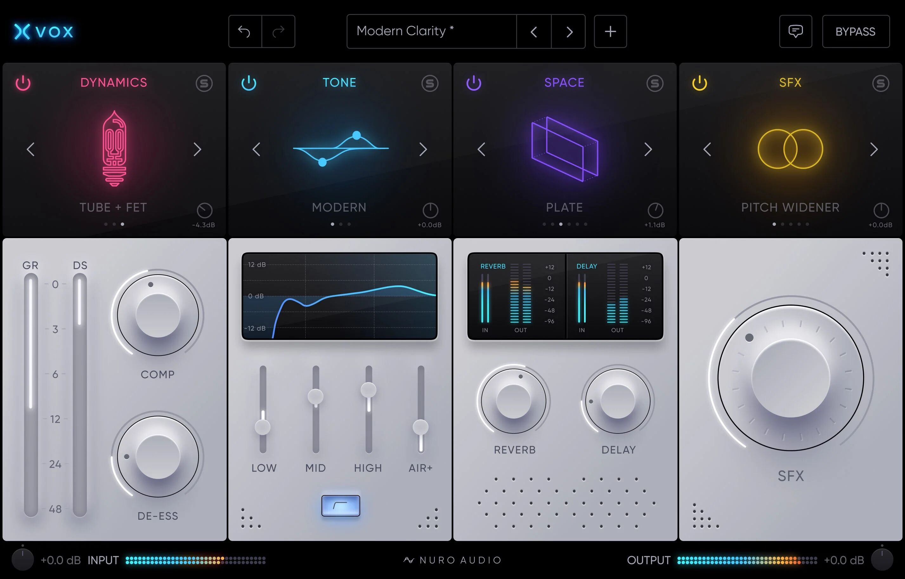Browse to the next preset with the header right arrow
Image resolution: width=905 pixels, height=579 pixels.
(x=569, y=32)
